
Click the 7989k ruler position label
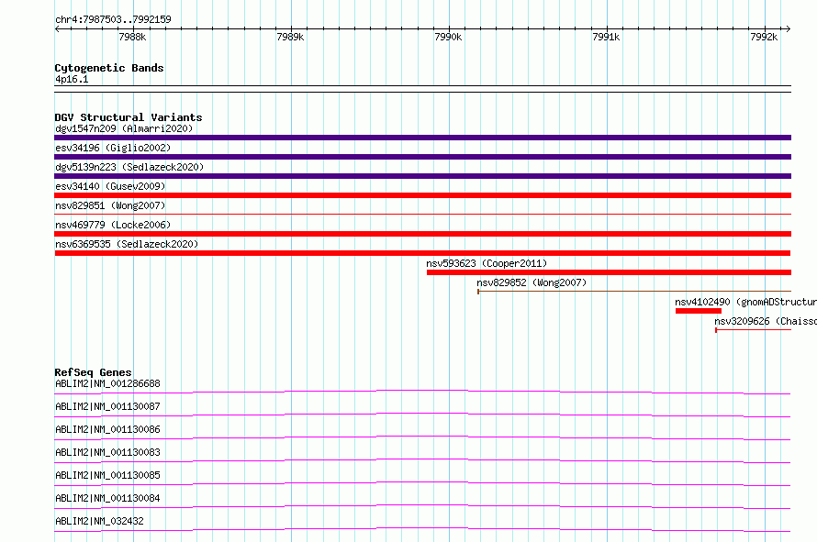290,37
